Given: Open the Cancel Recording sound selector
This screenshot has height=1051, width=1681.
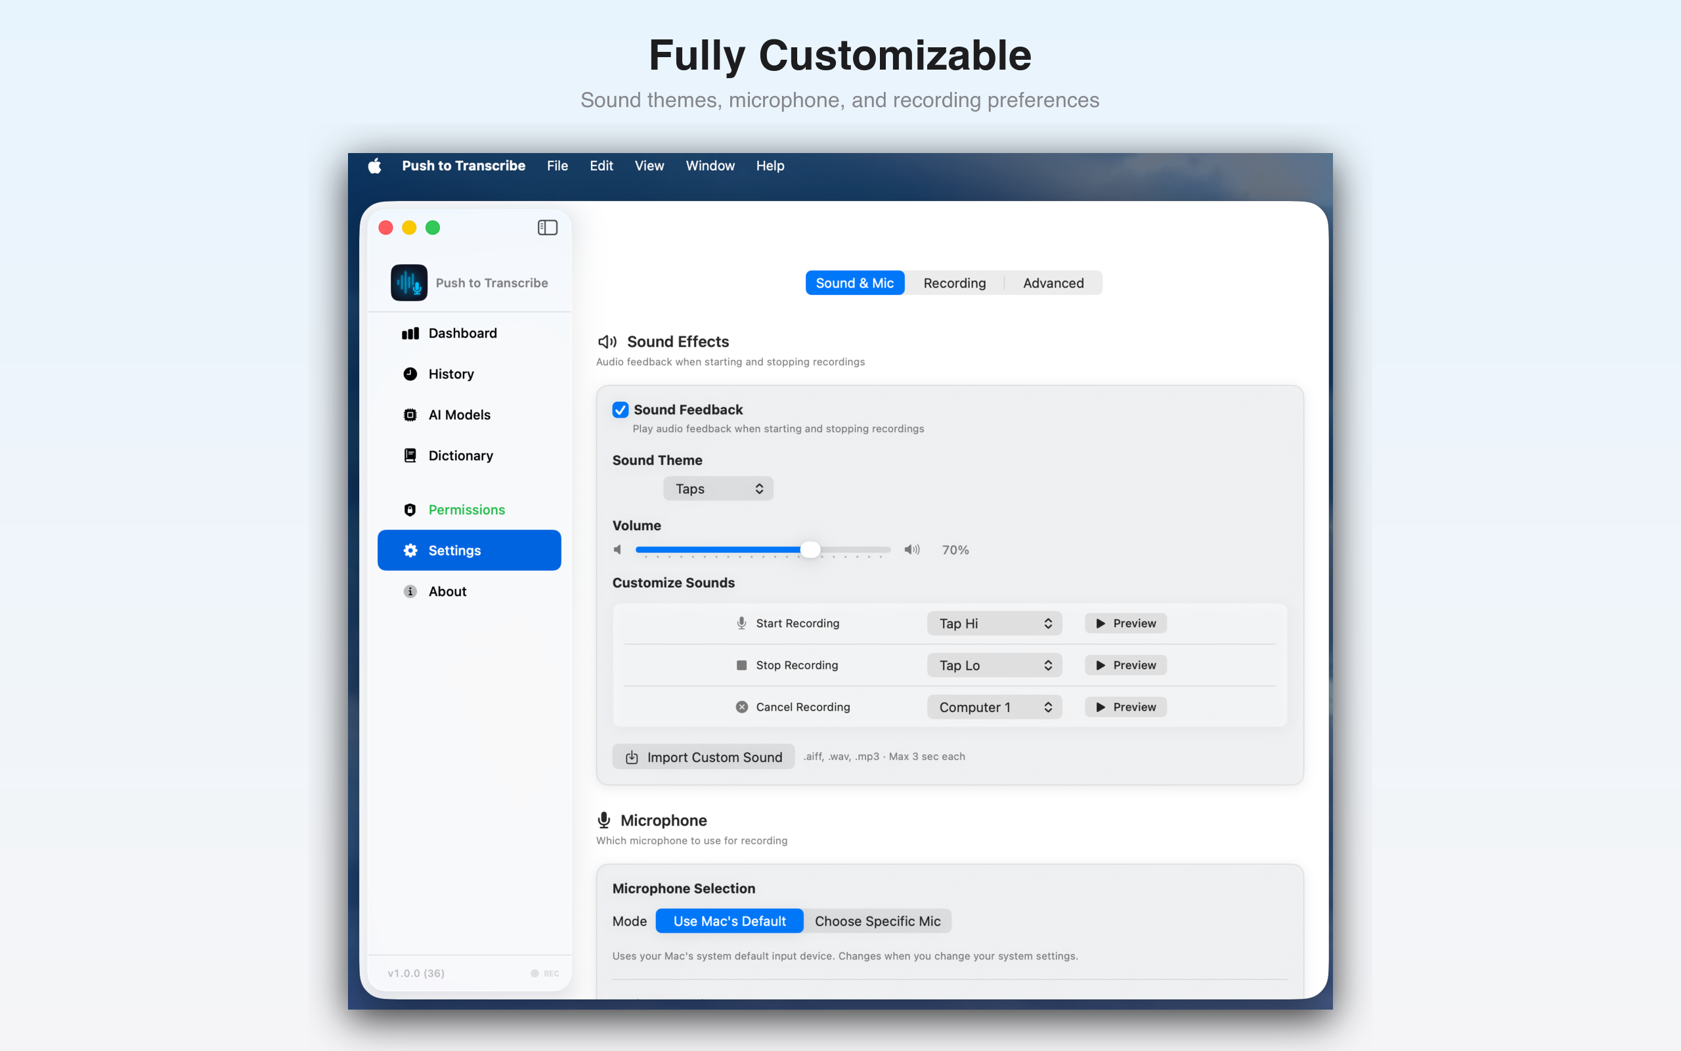Looking at the screenshot, I should coord(993,706).
